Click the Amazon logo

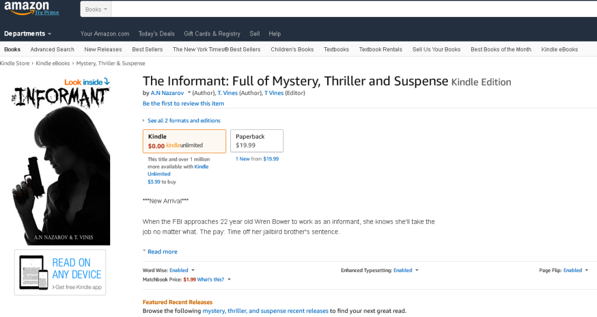pos(27,8)
